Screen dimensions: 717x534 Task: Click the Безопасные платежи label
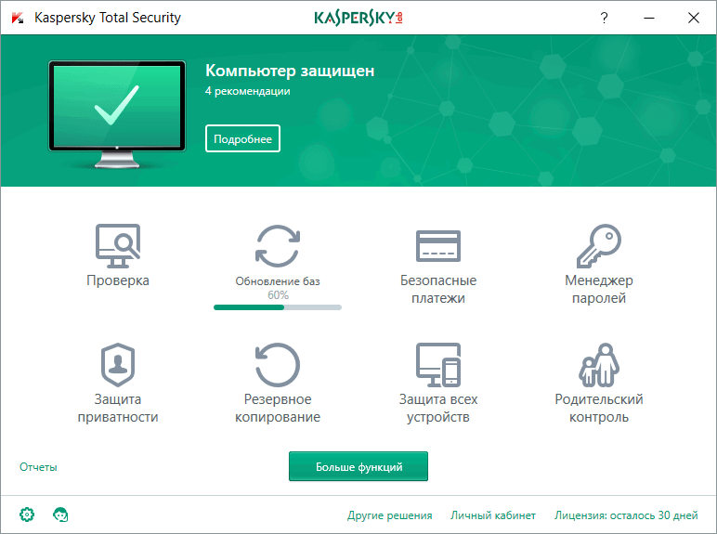[x=438, y=289]
